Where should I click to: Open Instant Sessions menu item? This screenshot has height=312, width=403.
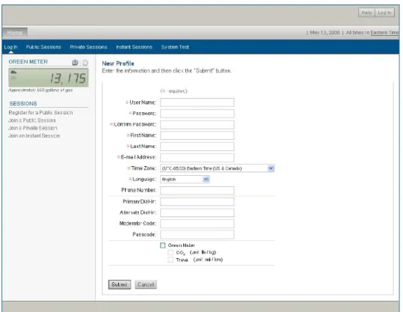pos(134,47)
